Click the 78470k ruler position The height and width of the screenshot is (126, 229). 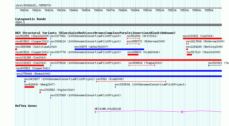point(110,10)
